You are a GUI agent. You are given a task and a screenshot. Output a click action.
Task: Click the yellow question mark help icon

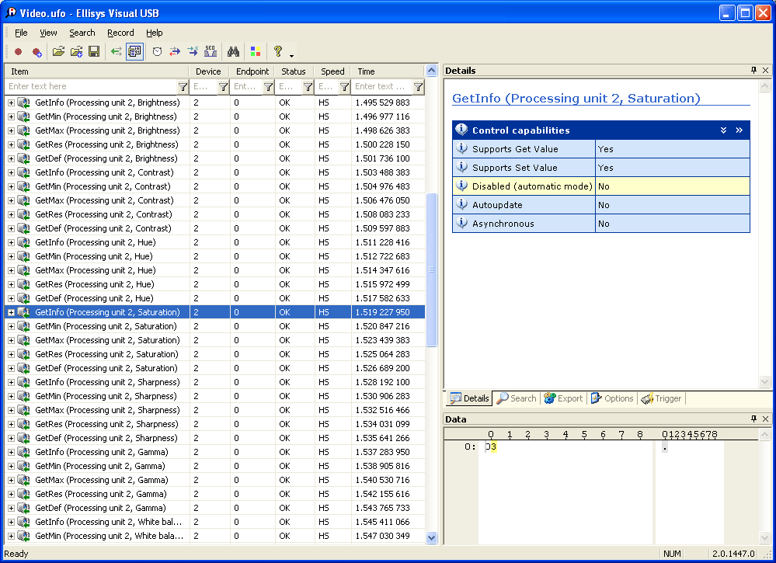[x=277, y=52]
